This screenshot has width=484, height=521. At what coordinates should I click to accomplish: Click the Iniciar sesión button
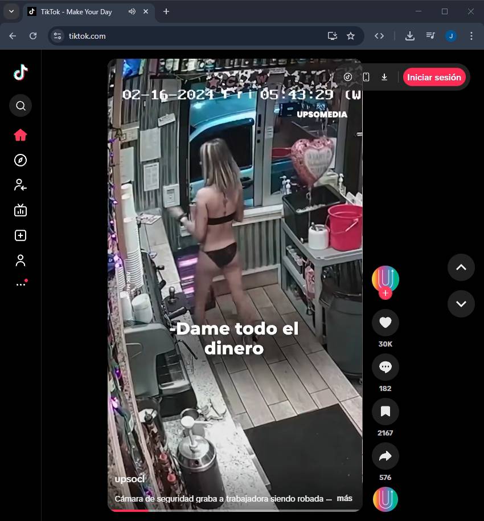coord(434,77)
